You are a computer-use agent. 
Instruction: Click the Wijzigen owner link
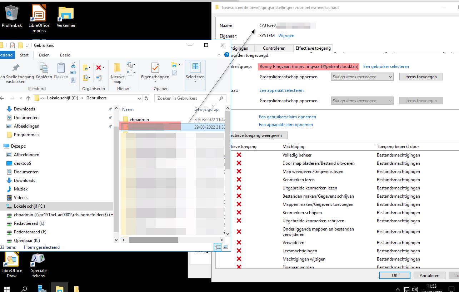click(286, 36)
